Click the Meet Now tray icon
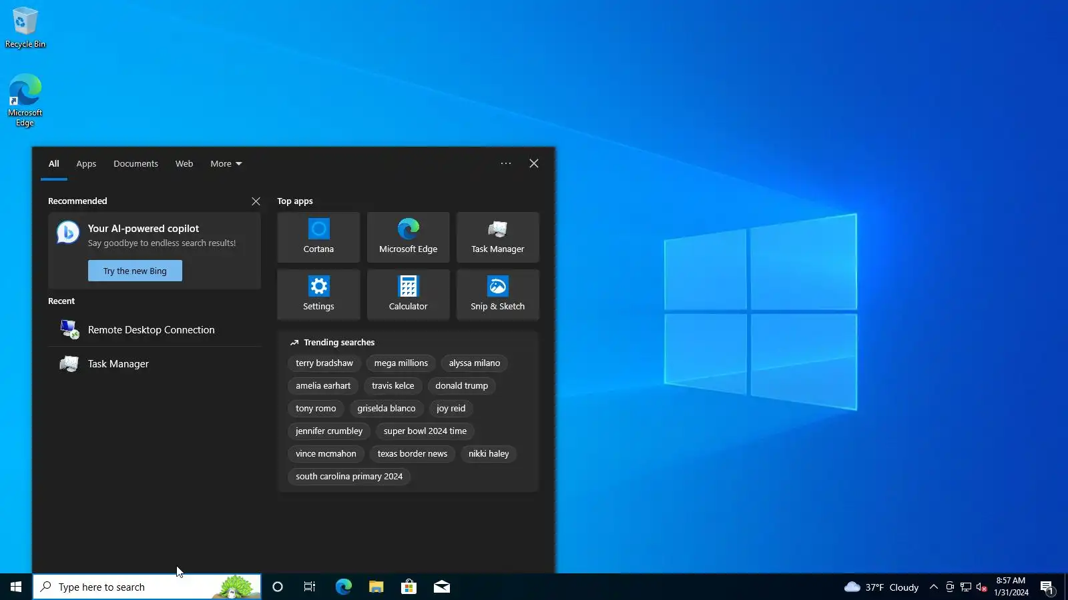1068x600 pixels. 950,587
